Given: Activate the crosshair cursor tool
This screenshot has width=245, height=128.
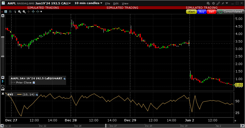Looking at the screenshot, I should (x=29, y=11).
